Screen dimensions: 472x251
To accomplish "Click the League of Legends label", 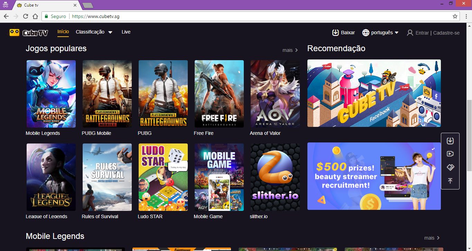I will tap(46, 216).
